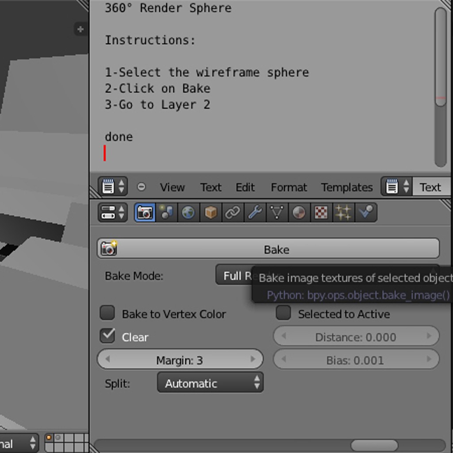Select the Modifiers wrench icon
Screen dimensions: 453x453
click(255, 212)
